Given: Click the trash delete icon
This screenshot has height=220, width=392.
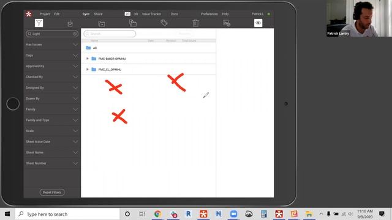Looking at the screenshot, I should coord(195,23).
